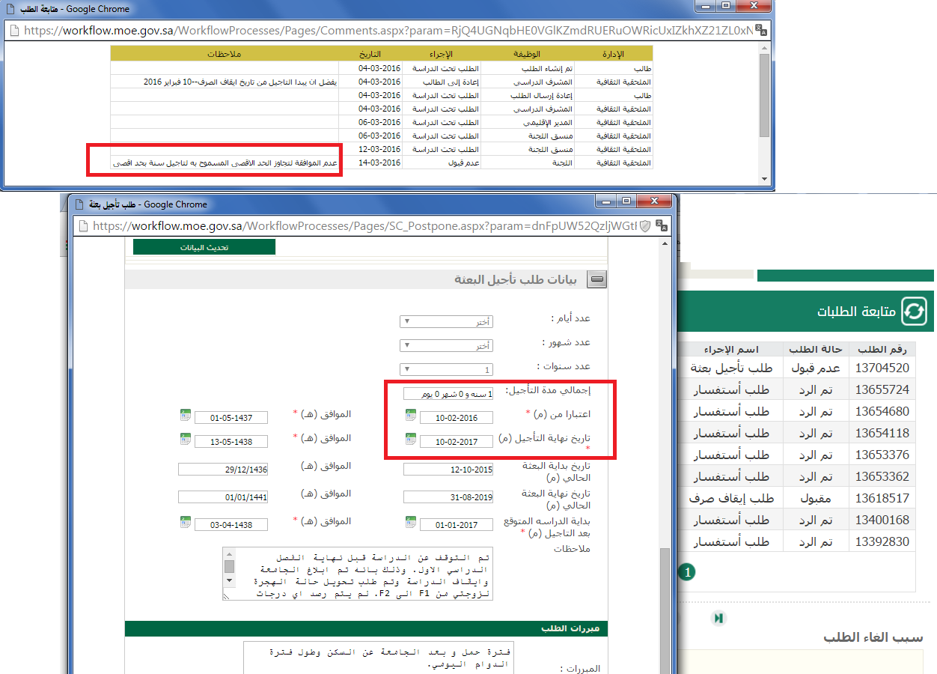Click the مقبول status cell
Image resolution: width=937 pixels, height=674 pixels.
tap(816, 498)
